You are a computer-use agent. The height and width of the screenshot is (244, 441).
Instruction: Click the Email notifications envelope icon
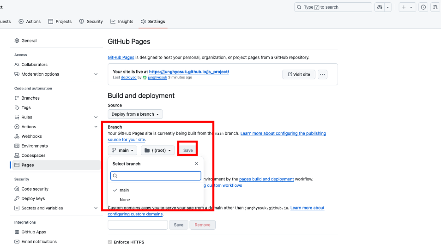click(x=17, y=242)
